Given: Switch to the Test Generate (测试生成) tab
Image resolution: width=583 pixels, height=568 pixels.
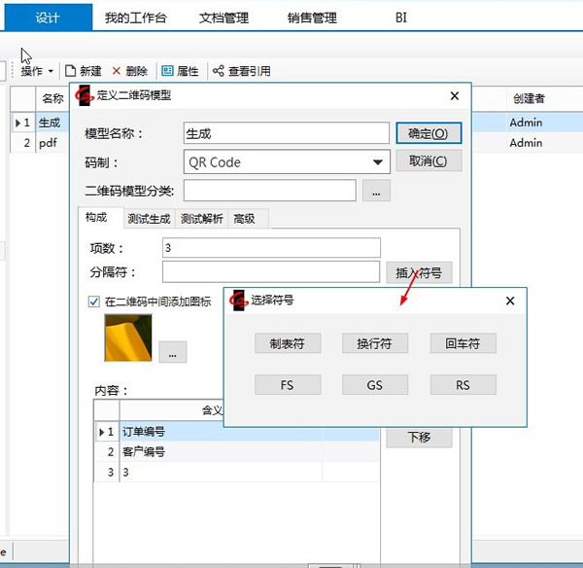Looking at the screenshot, I should tap(150, 219).
